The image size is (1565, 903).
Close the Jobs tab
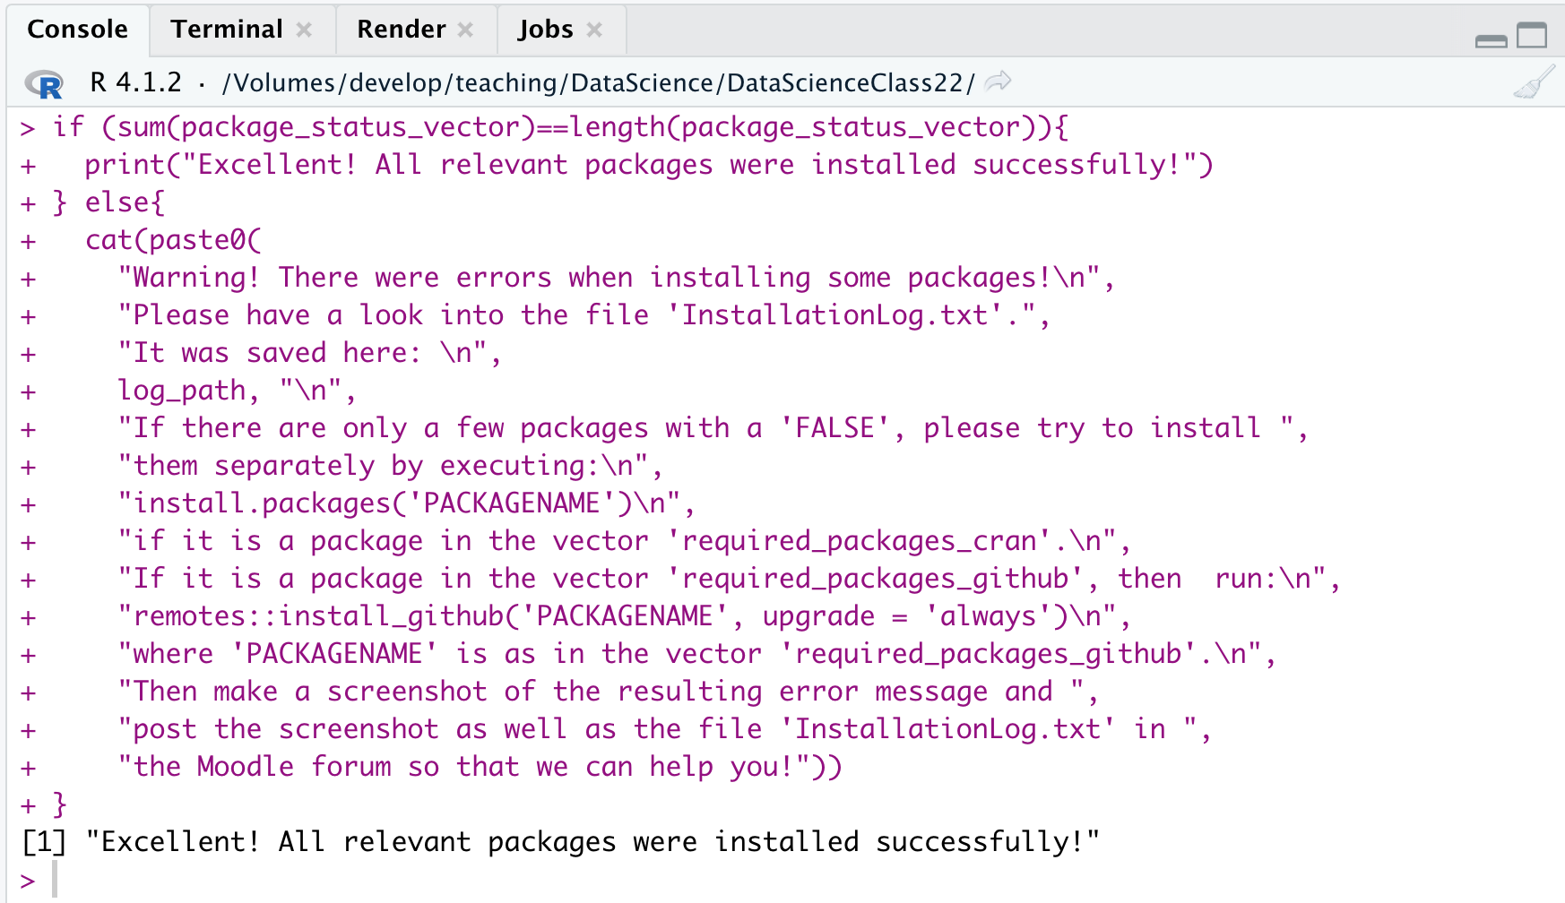click(x=594, y=30)
